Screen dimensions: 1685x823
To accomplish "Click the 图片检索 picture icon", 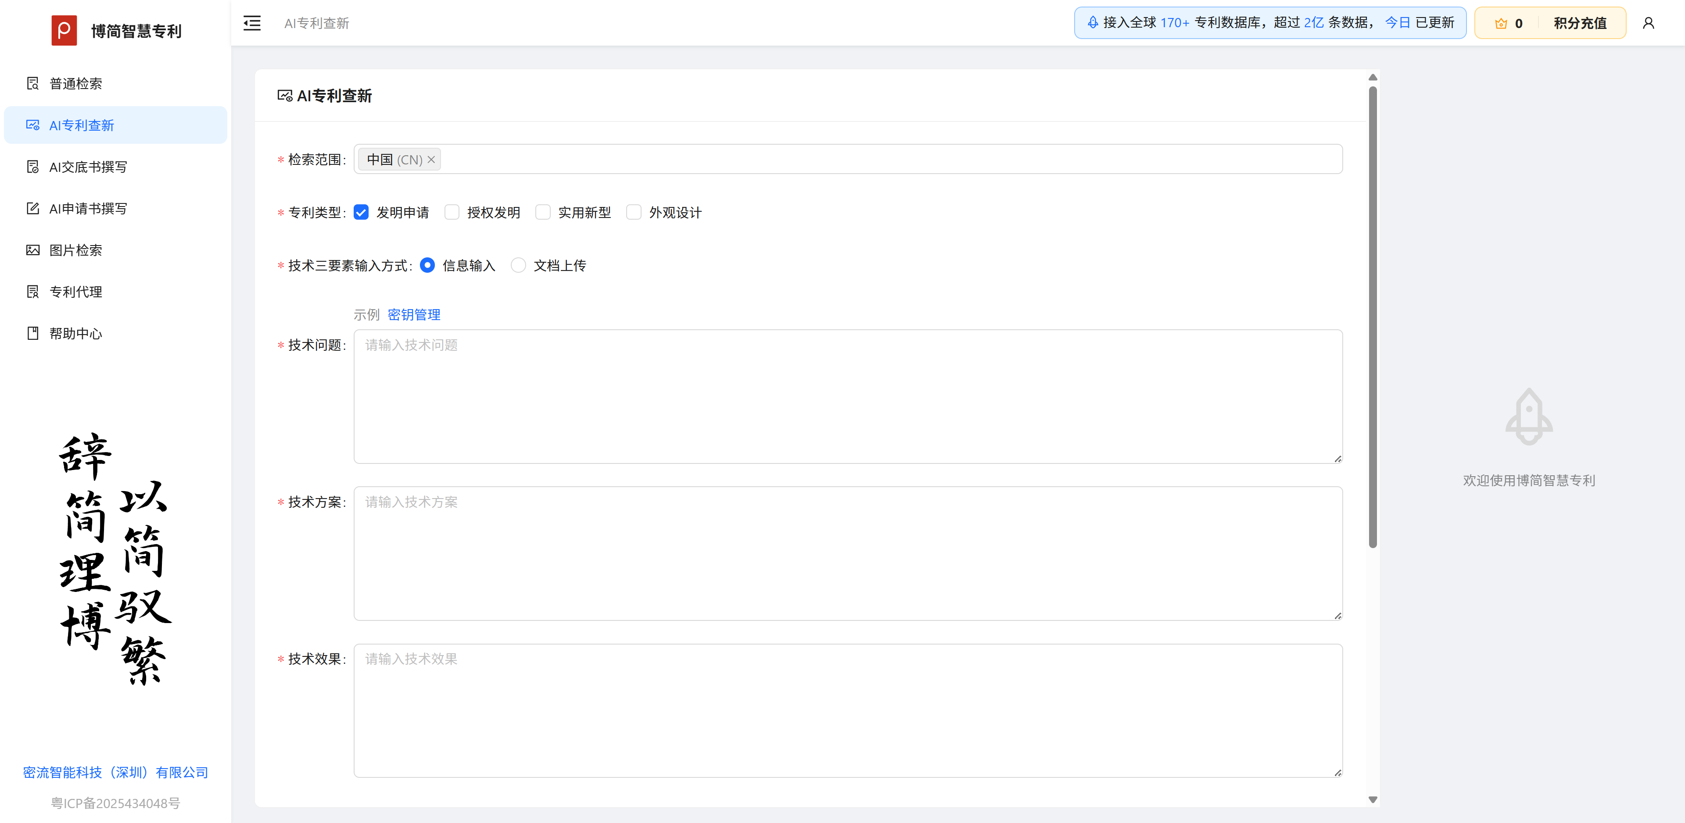I will 33,250.
